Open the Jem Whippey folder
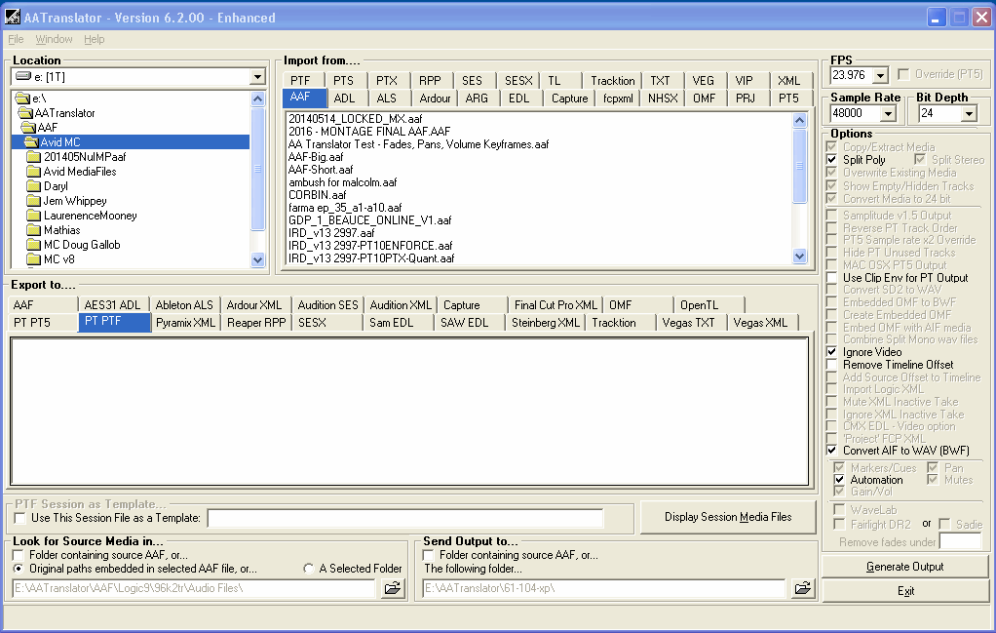Viewport: 996px width, 633px height. click(74, 201)
